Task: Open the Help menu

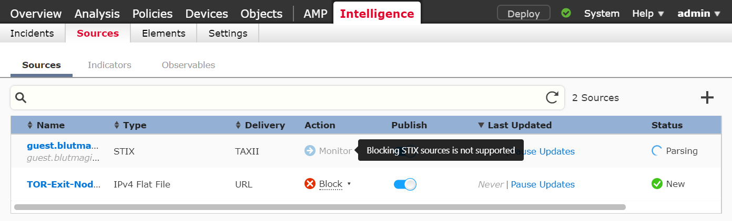Action: click(x=648, y=13)
